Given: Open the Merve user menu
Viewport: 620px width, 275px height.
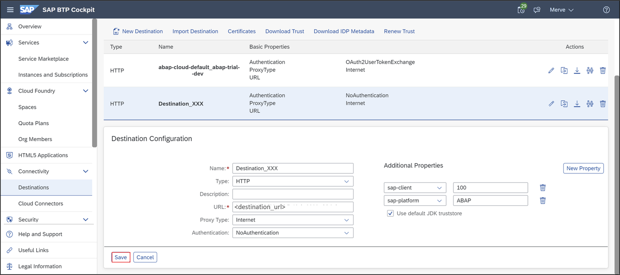Looking at the screenshot, I should 561,10.
